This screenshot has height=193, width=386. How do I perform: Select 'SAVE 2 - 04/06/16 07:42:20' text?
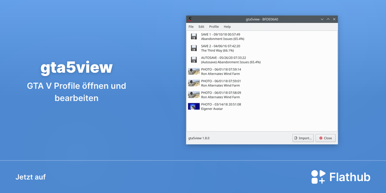click(221, 46)
